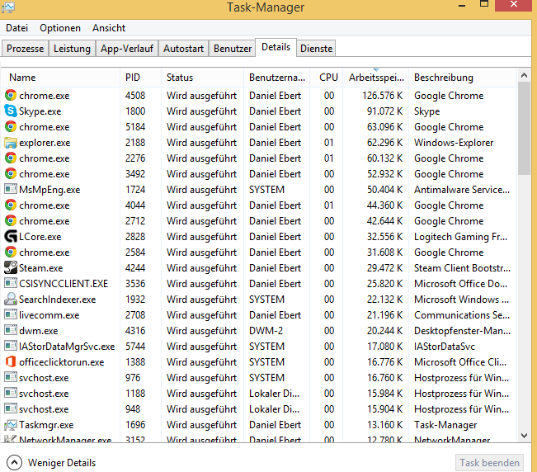The width and height of the screenshot is (537, 472).
Task: Click the Chrome icon of PID 2276
Action: click(11, 158)
